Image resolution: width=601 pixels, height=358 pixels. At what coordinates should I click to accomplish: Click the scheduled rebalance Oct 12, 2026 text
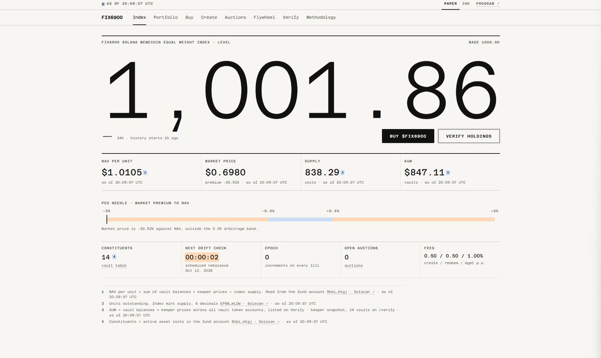coord(207,268)
